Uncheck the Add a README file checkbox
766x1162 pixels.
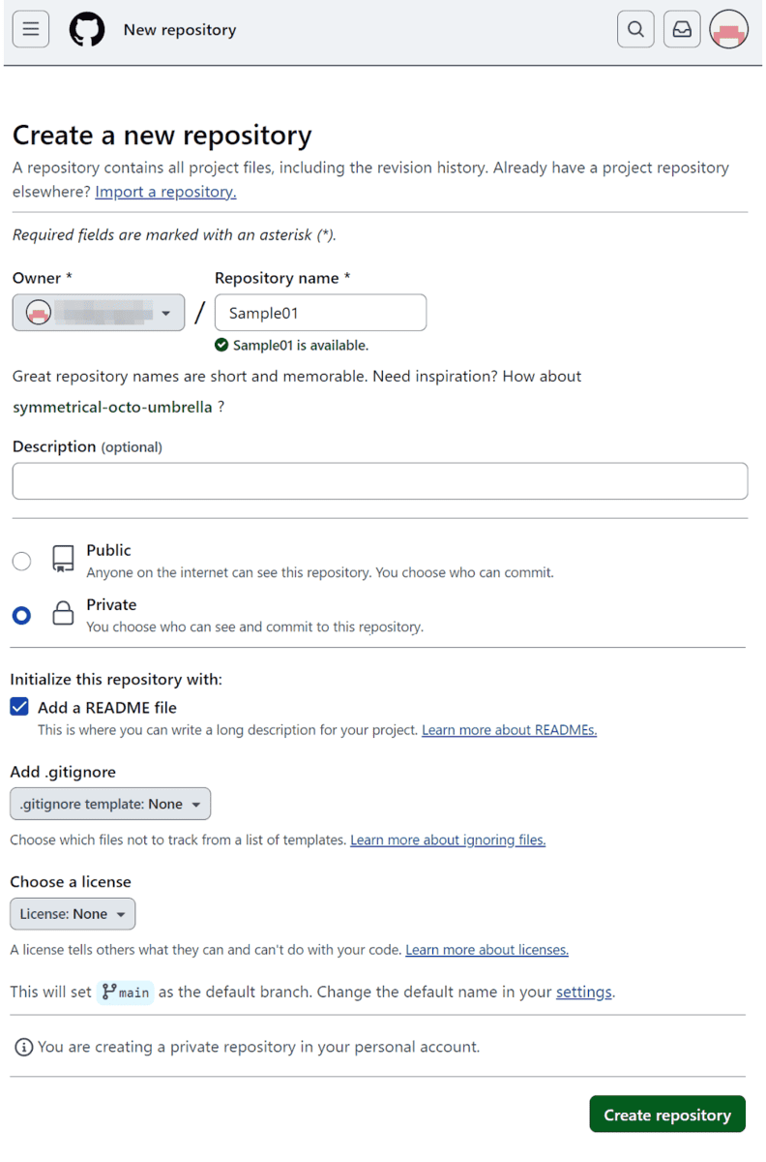(x=19, y=707)
